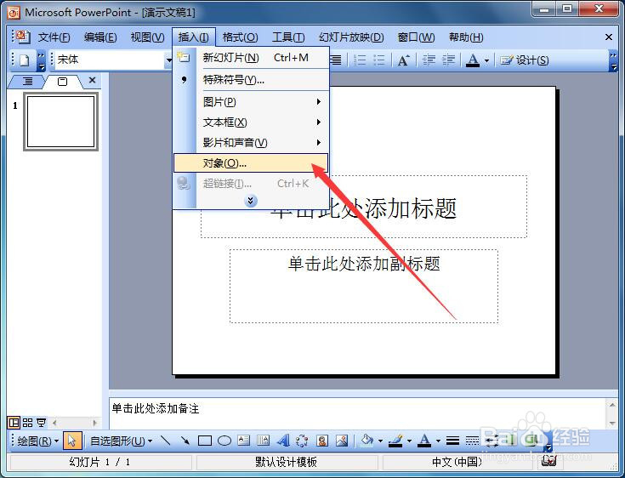Close the outline and slides pane
This screenshot has width=625, height=478.
(x=92, y=80)
